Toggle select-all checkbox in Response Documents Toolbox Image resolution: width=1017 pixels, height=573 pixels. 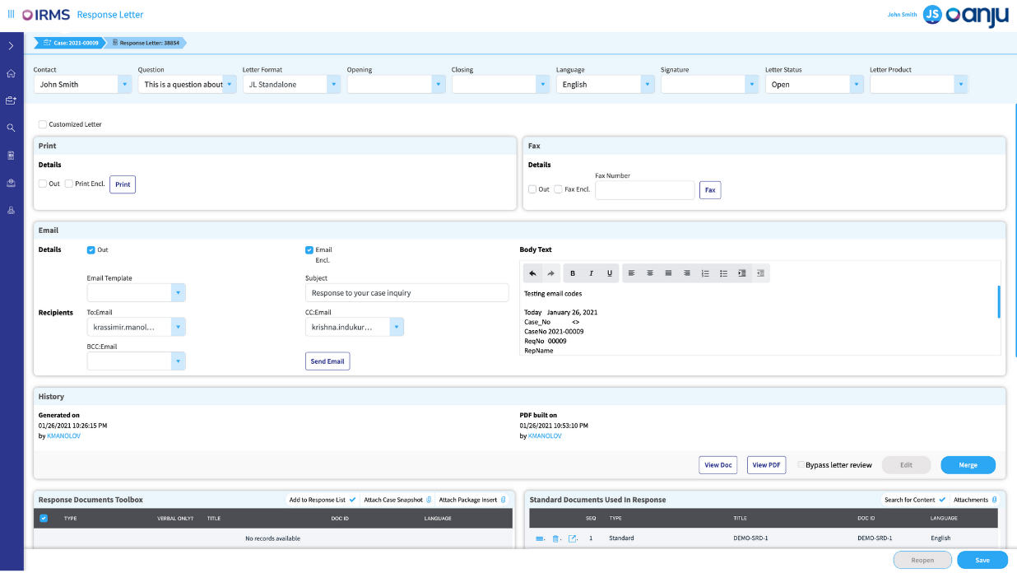pyautogui.click(x=44, y=518)
